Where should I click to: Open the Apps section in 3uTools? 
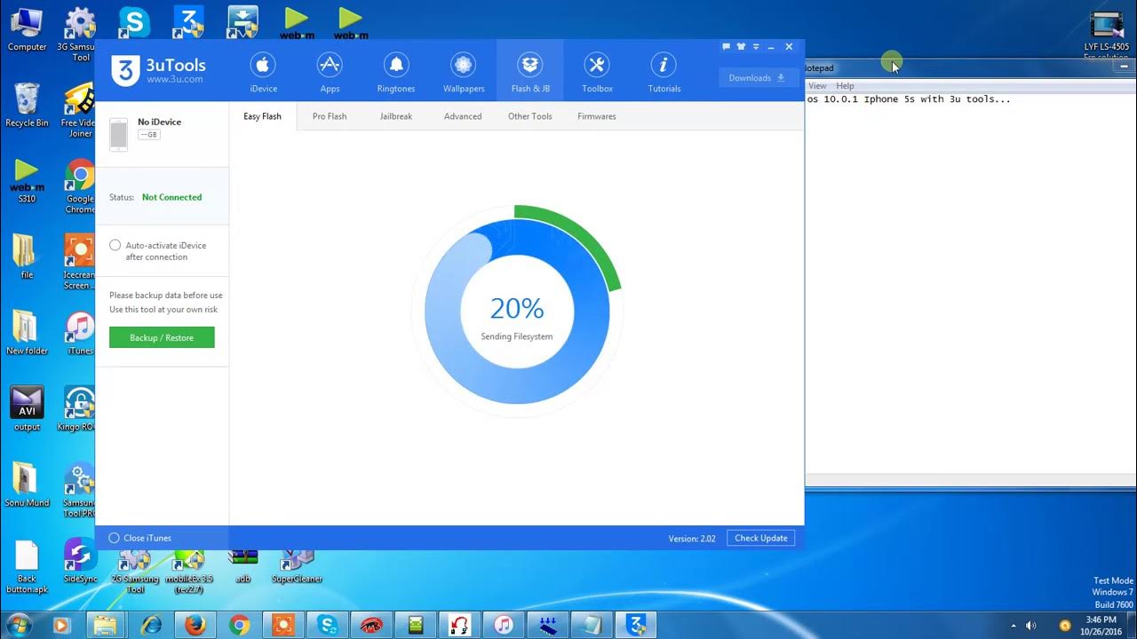coord(330,73)
